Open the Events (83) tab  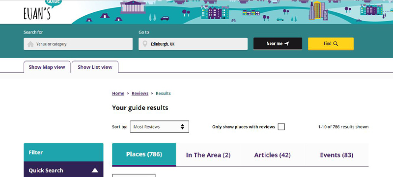click(x=337, y=155)
